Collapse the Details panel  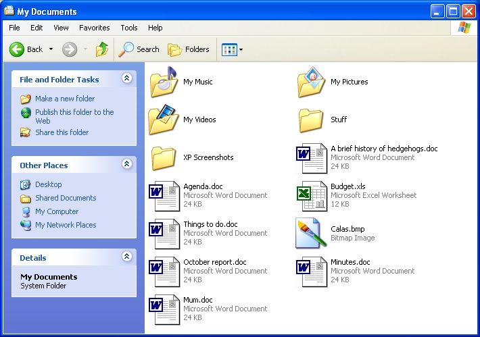126,256
